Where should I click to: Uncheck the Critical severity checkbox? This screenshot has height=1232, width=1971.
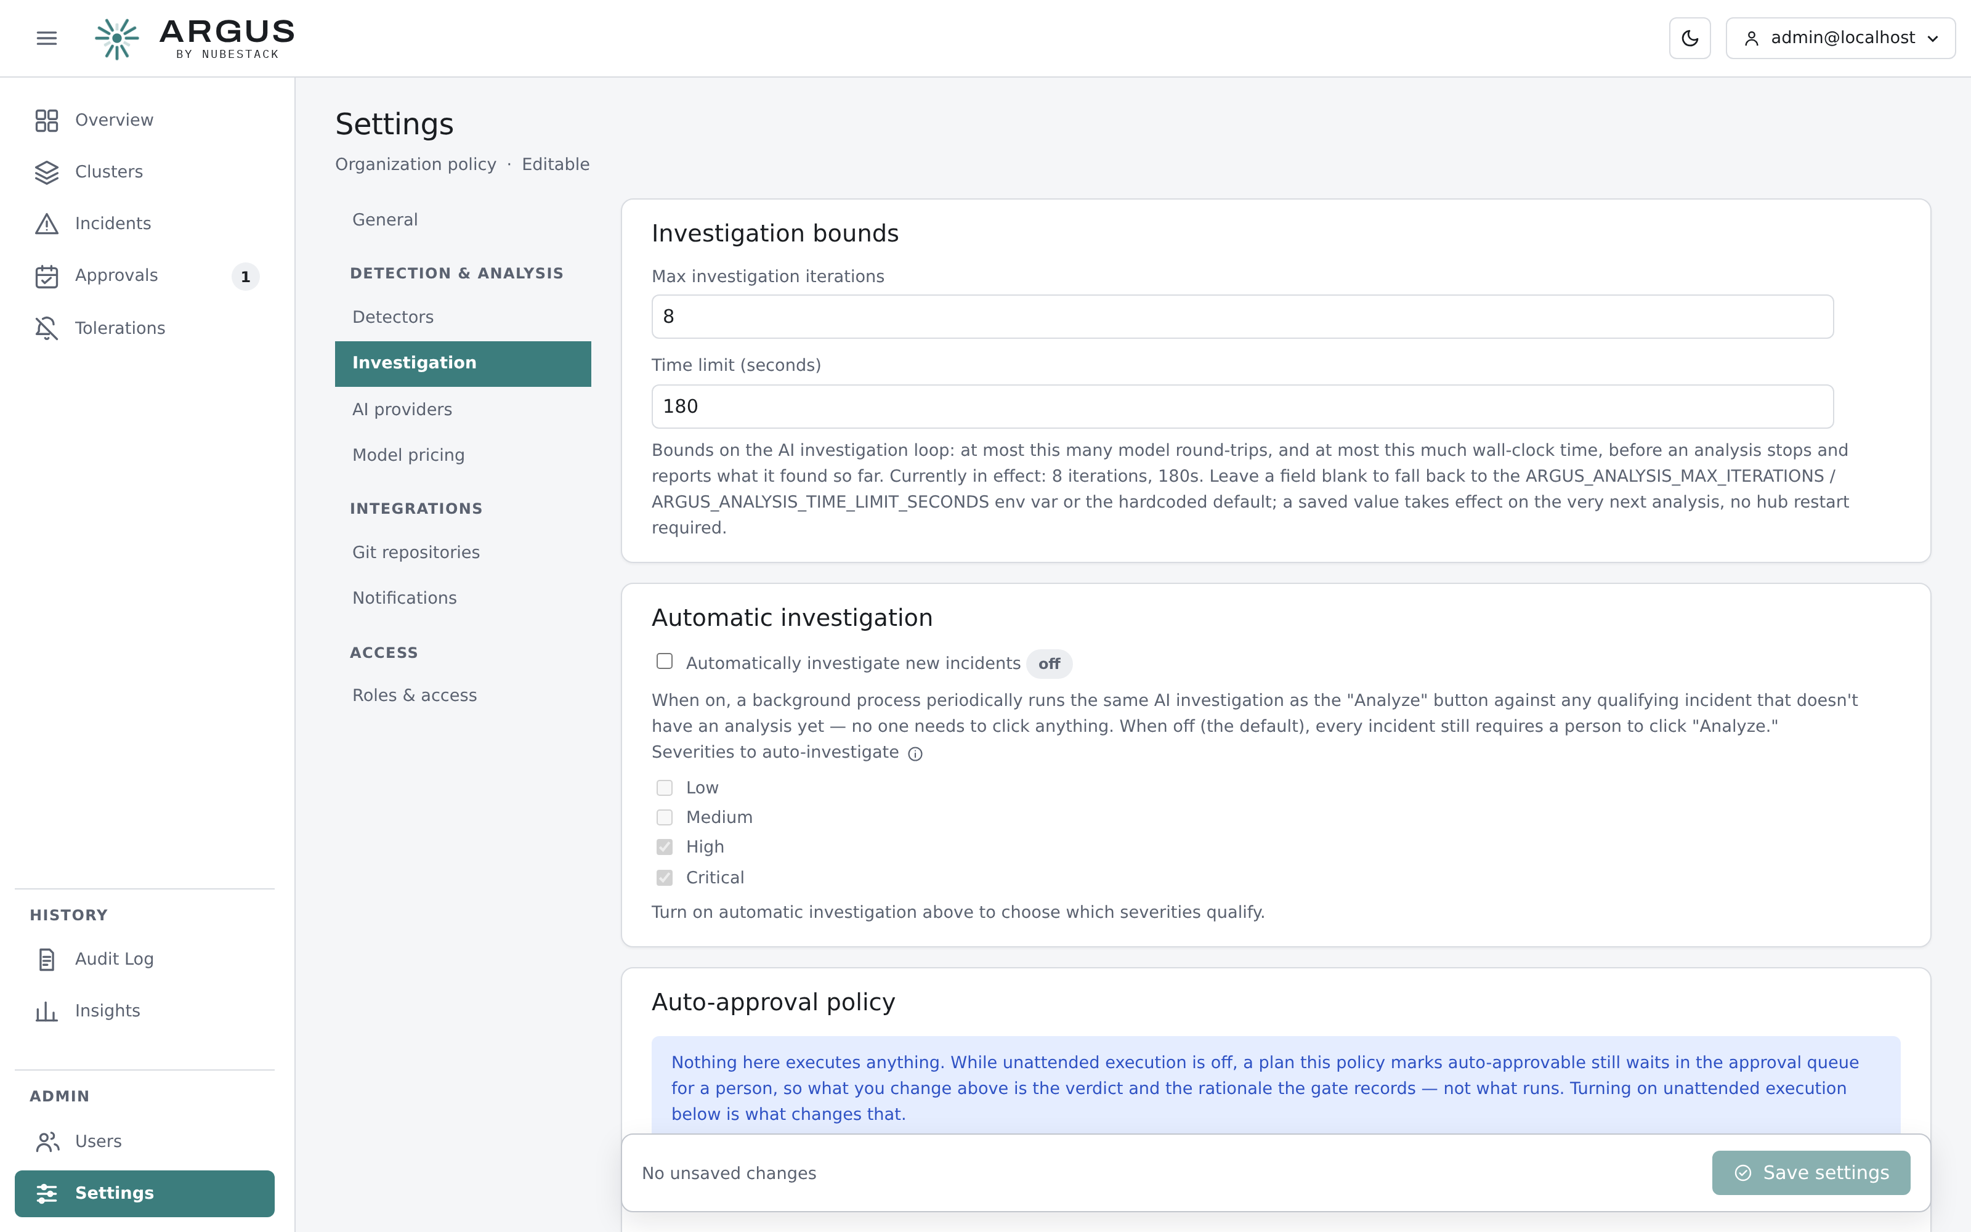pyautogui.click(x=665, y=878)
